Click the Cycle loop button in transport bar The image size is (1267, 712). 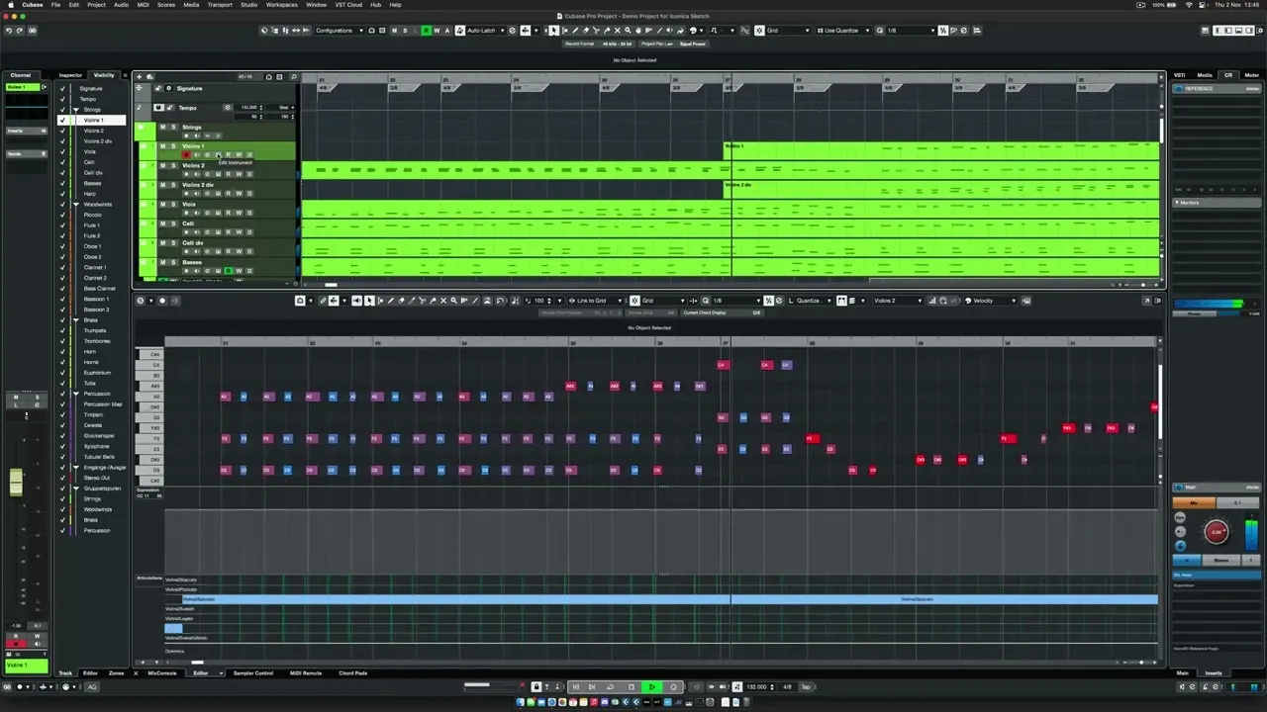point(610,686)
